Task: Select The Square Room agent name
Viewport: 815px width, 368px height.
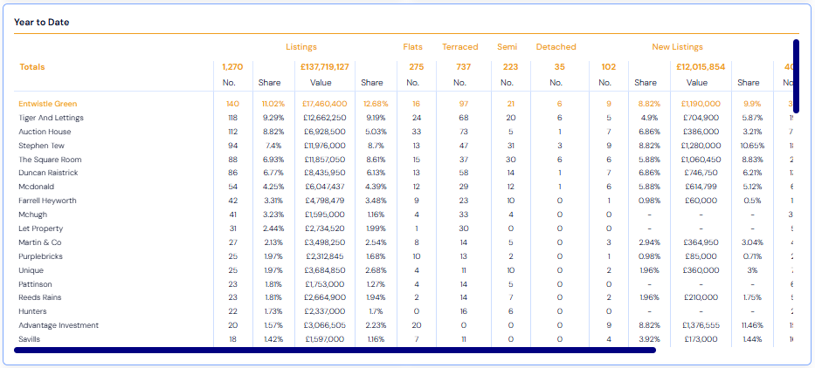Action: click(x=50, y=160)
